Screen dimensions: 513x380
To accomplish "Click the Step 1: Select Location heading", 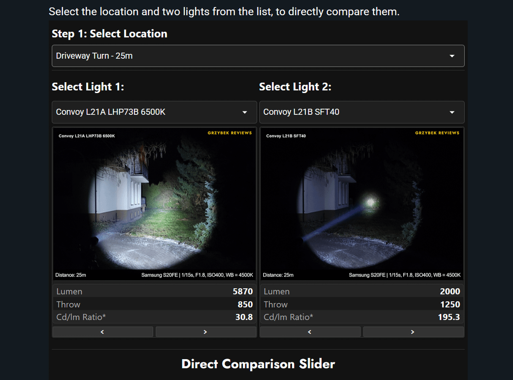I will click(109, 34).
